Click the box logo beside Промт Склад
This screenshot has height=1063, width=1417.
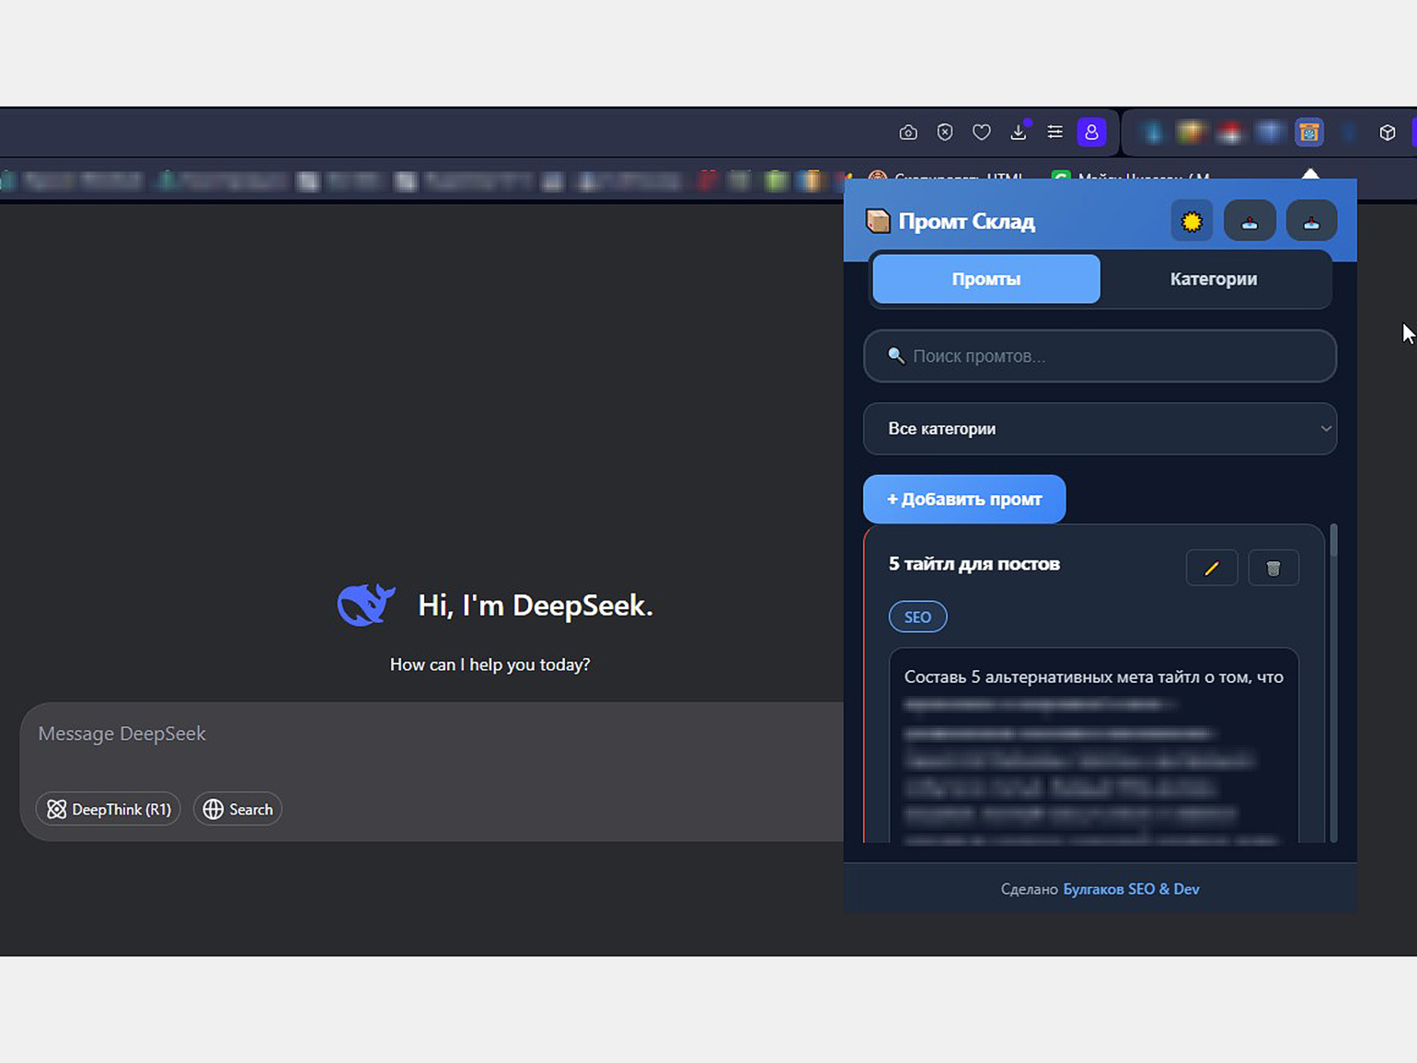pyautogui.click(x=878, y=221)
